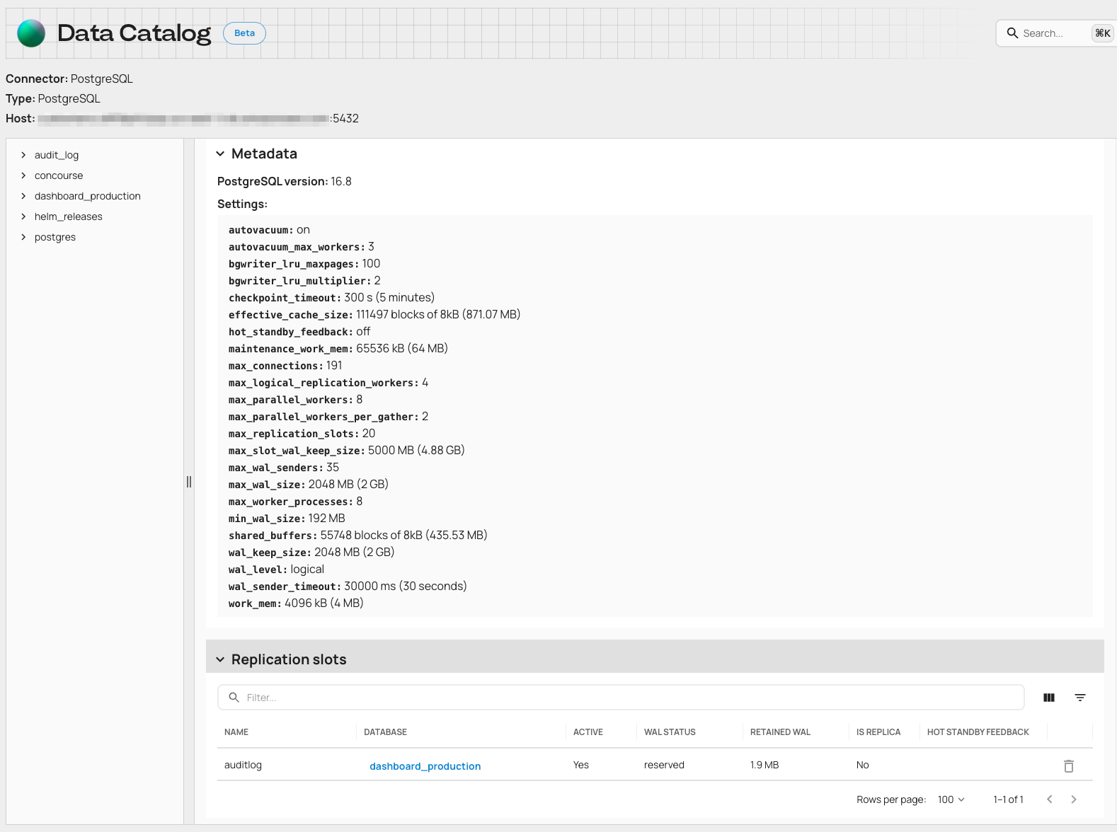Click the wal_level logical setting
1117x832 pixels.
point(276,570)
